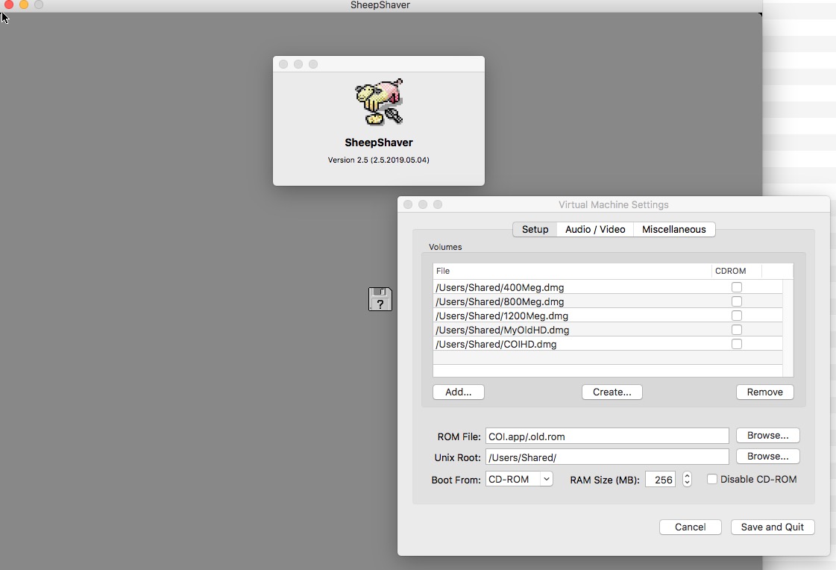Click the floppy disk question mark icon
The height and width of the screenshot is (570, 836).
coord(380,299)
